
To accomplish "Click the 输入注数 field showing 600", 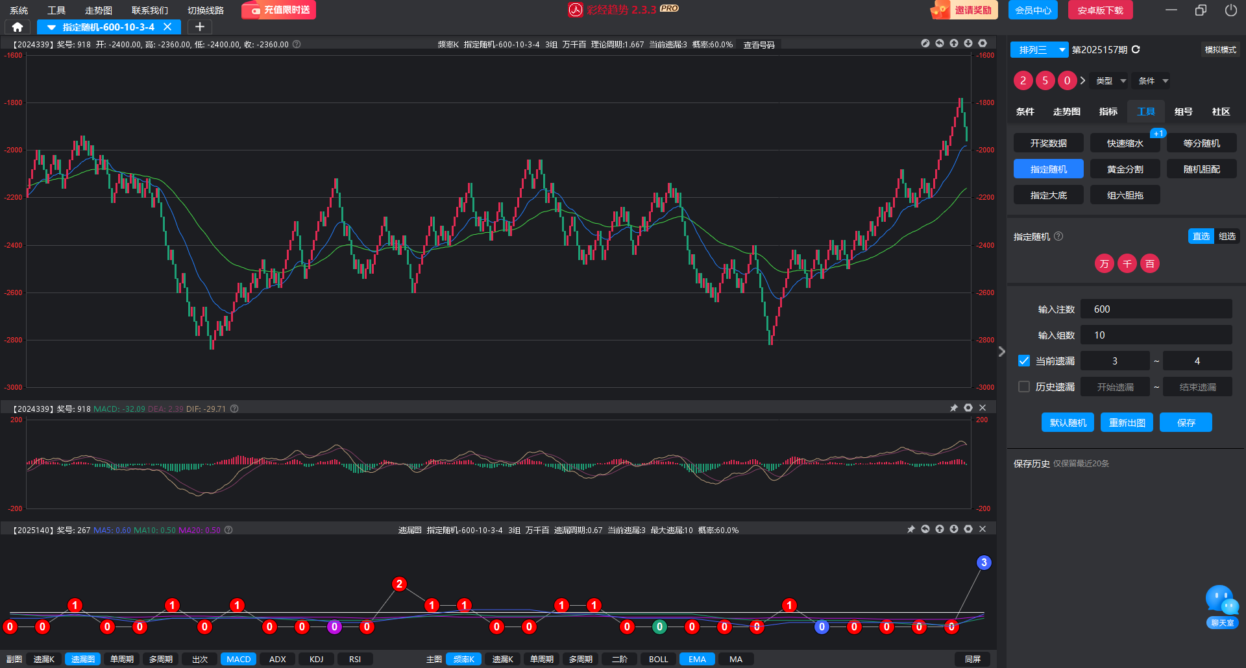I will tap(1156, 309).
